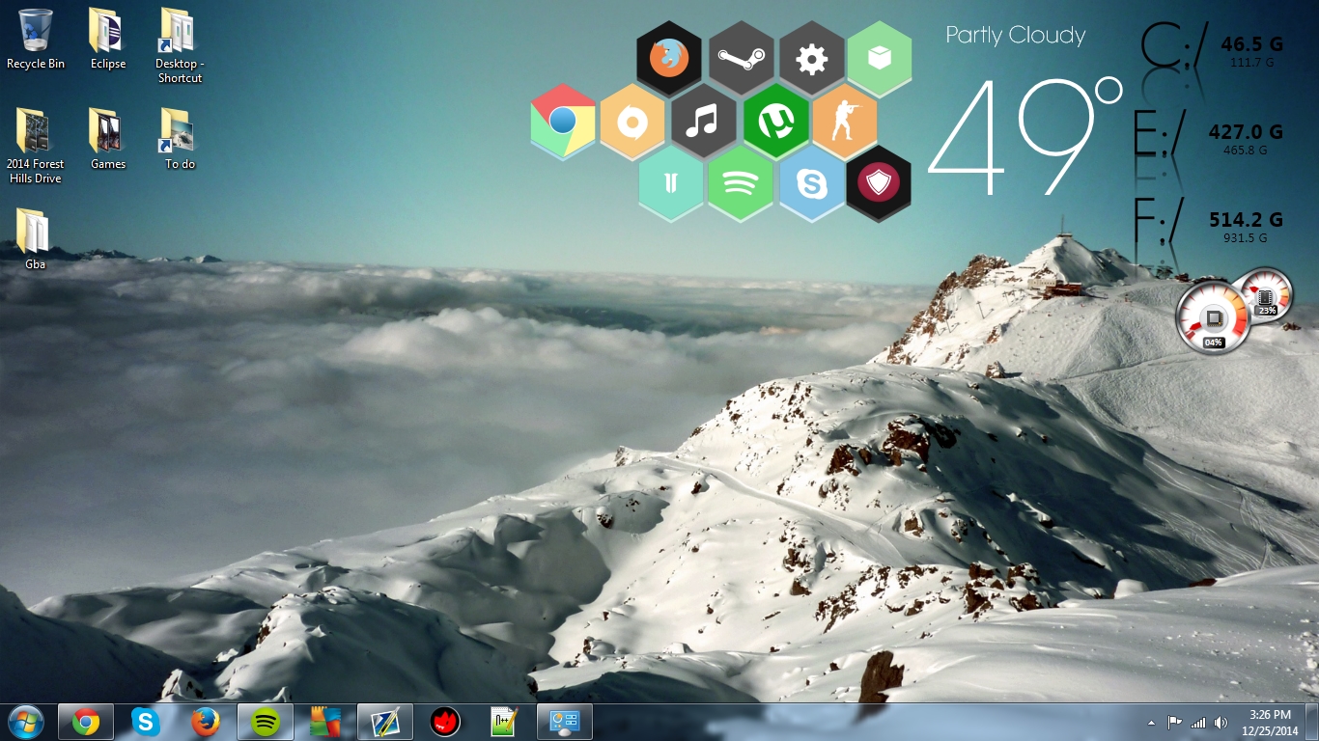The height and width of the screenshot is (741, 1319).
Task: Show hidden system tray icons
Action: [x=1151, y=723]
